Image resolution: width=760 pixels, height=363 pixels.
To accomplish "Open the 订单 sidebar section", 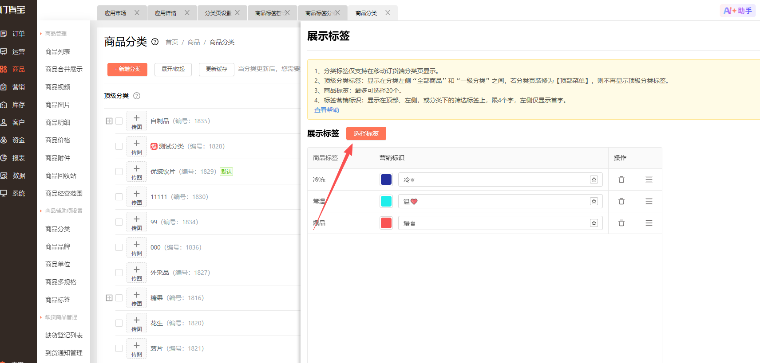I will [x=13, y=34].
